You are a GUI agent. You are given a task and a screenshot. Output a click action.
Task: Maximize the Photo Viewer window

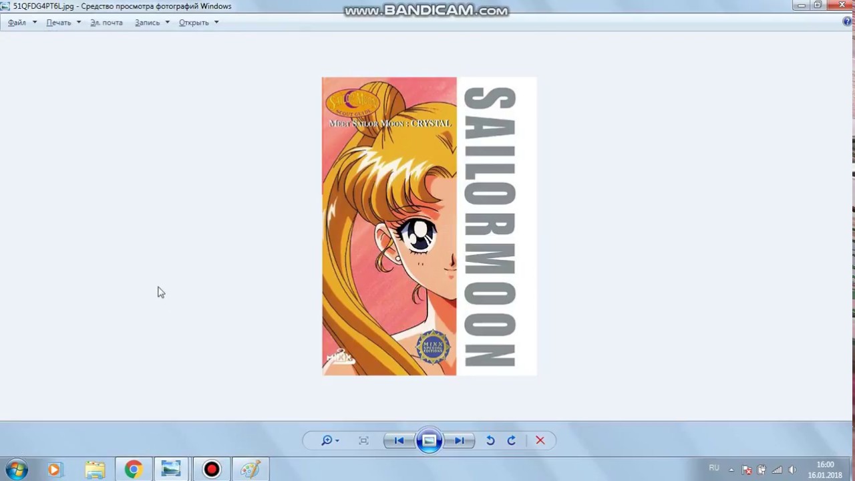[x=818, y=5]
